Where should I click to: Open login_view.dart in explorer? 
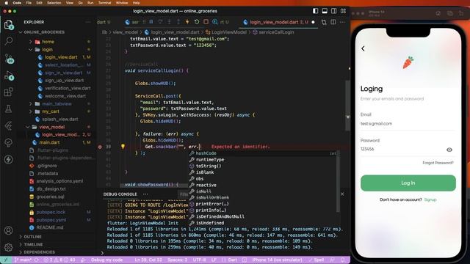click(61, 57)
